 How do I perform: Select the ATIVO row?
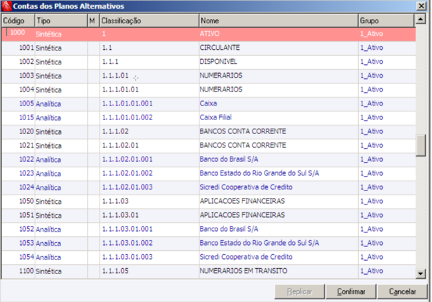(x=209, y=34)
